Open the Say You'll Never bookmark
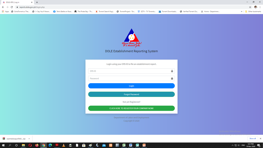The width and height of the screenshot is (263, 148). tap(41, 12)
